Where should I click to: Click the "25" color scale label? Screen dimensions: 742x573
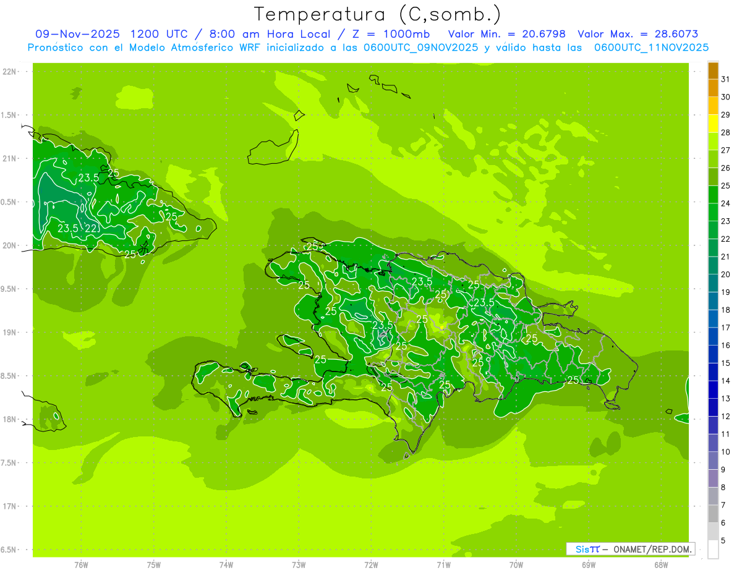click(725, 185)
